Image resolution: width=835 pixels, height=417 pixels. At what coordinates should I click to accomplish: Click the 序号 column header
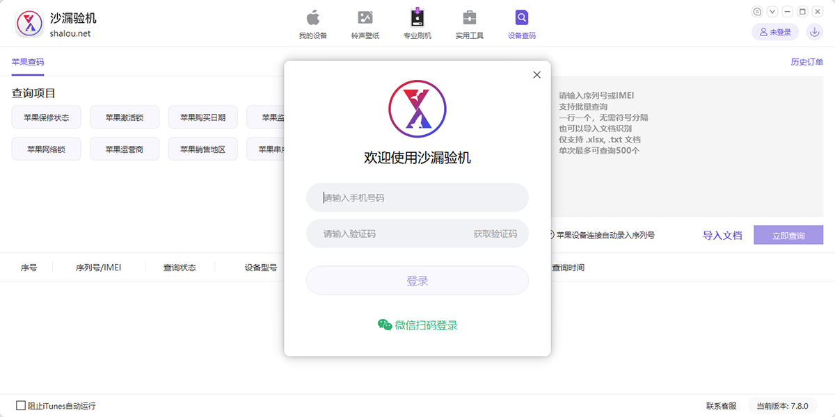(29, 267)
